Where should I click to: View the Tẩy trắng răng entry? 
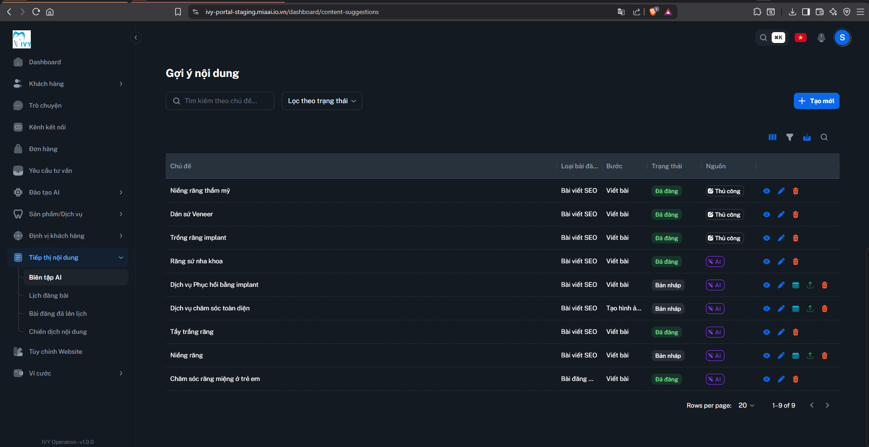pyautogui.click(x=767, y=332)
